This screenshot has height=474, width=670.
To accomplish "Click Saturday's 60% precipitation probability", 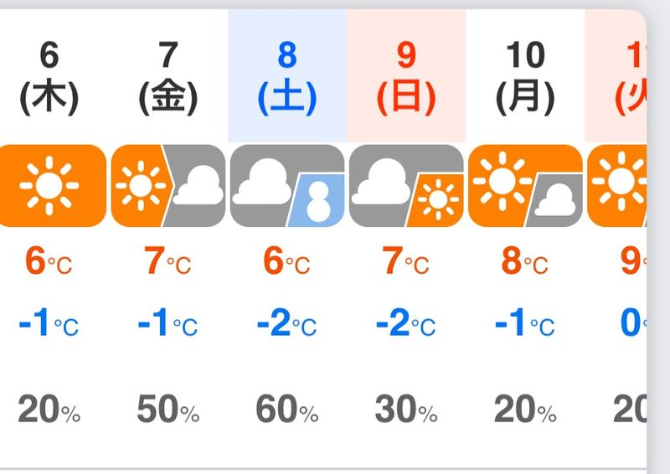I will tap(287, 410).
